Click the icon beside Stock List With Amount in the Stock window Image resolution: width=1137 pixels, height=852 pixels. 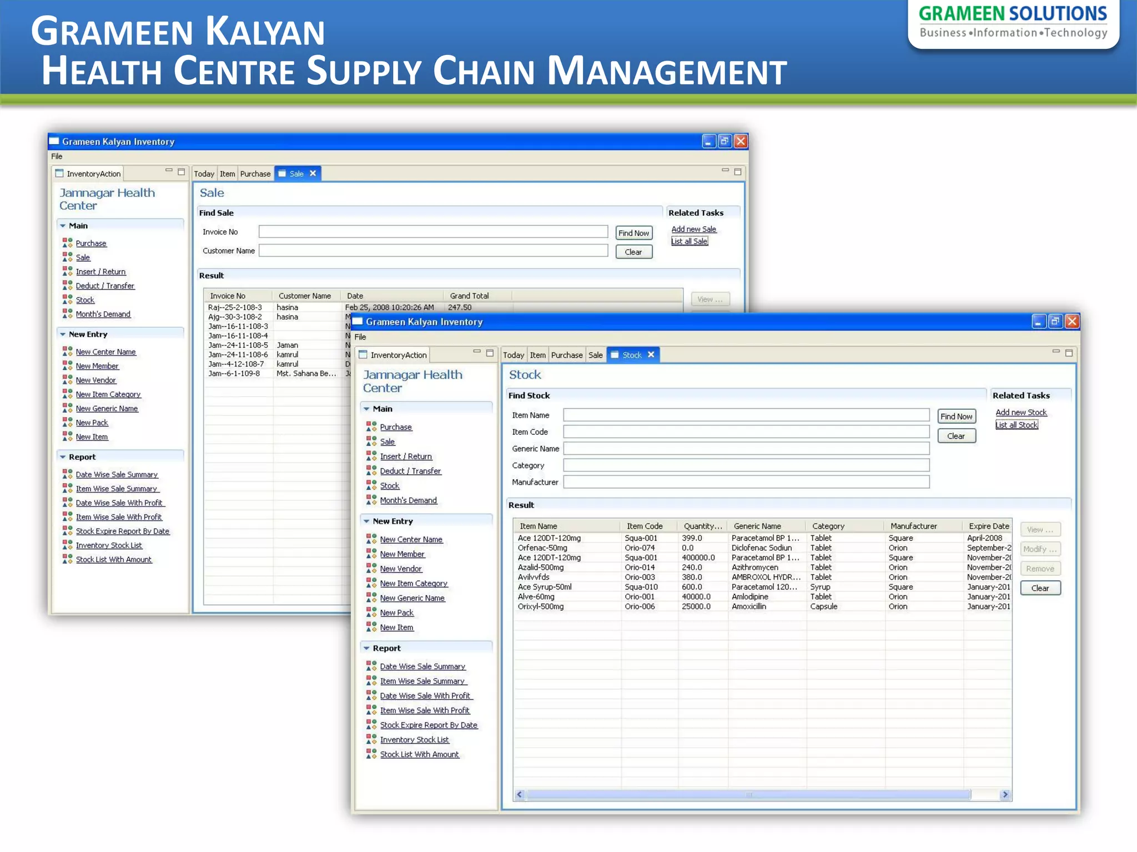coord(371,753)
